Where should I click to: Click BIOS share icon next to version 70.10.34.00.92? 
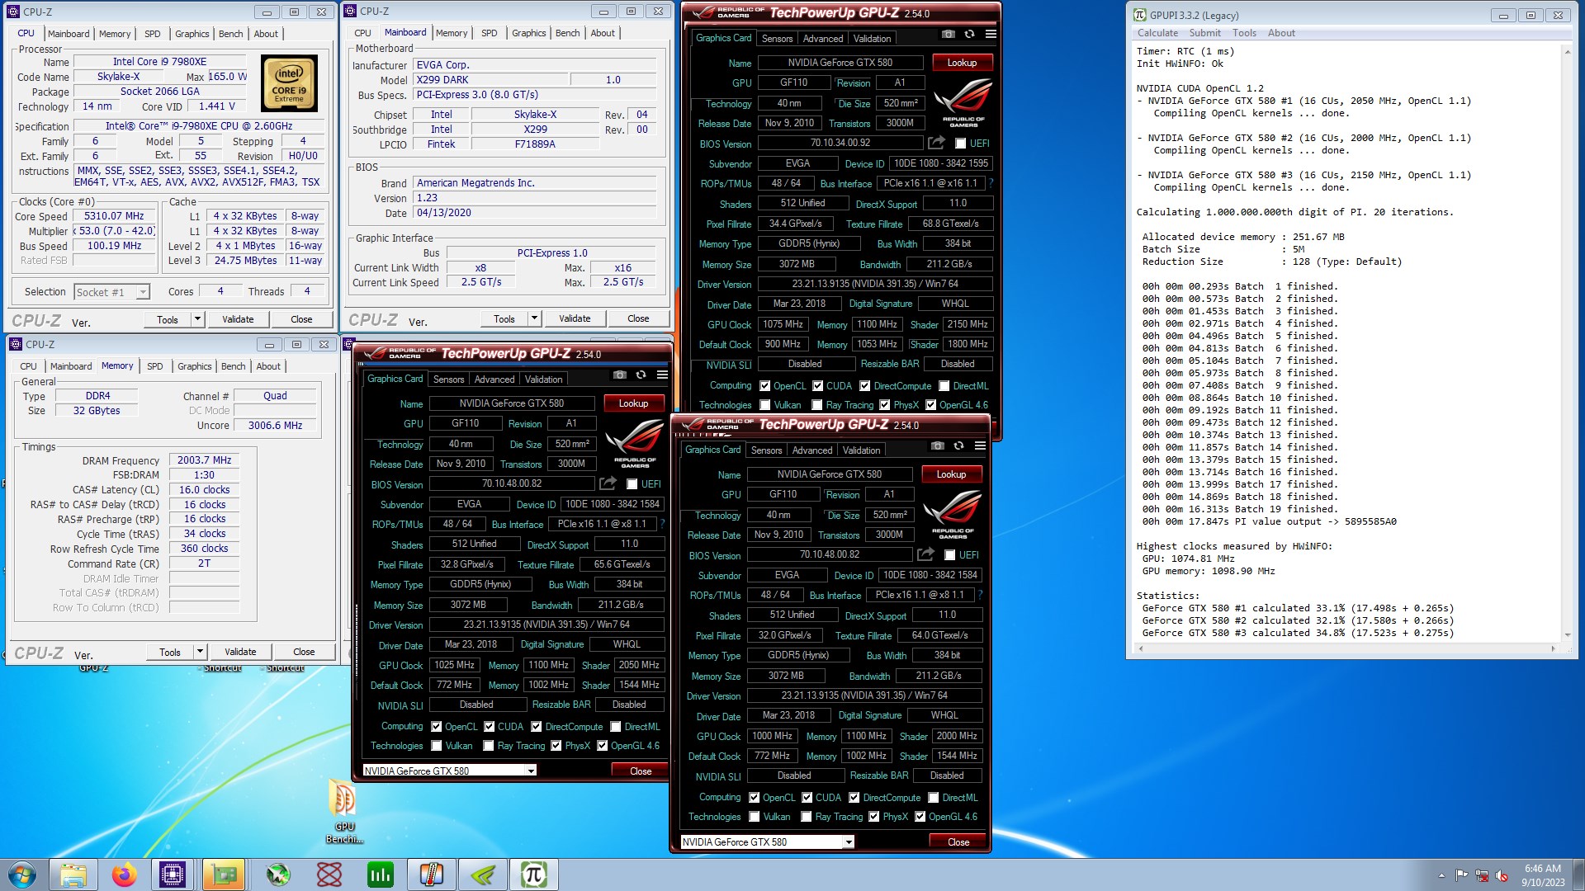coord(936,143)
